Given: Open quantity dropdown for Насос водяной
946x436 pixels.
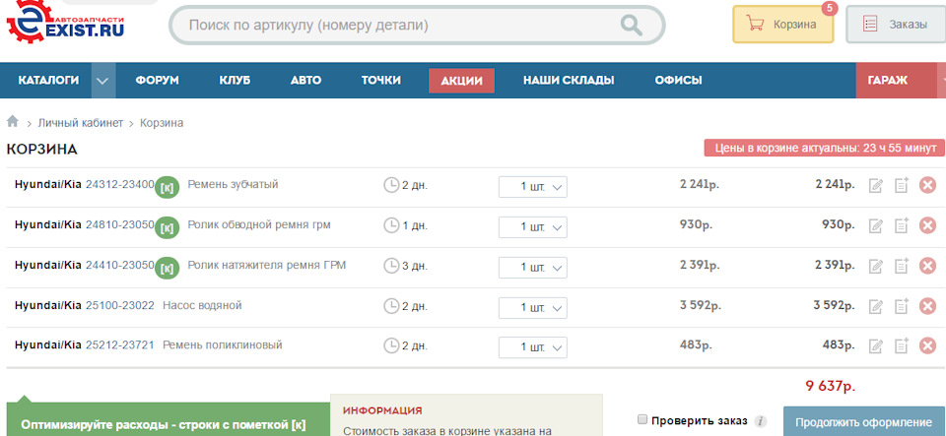Looking at the screenshot, I should tap(533, 307).
